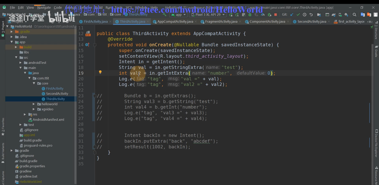Open the Pixel 3 XL API 29 device dropdown
Screen dimensions: 379x185
(208, 14)
